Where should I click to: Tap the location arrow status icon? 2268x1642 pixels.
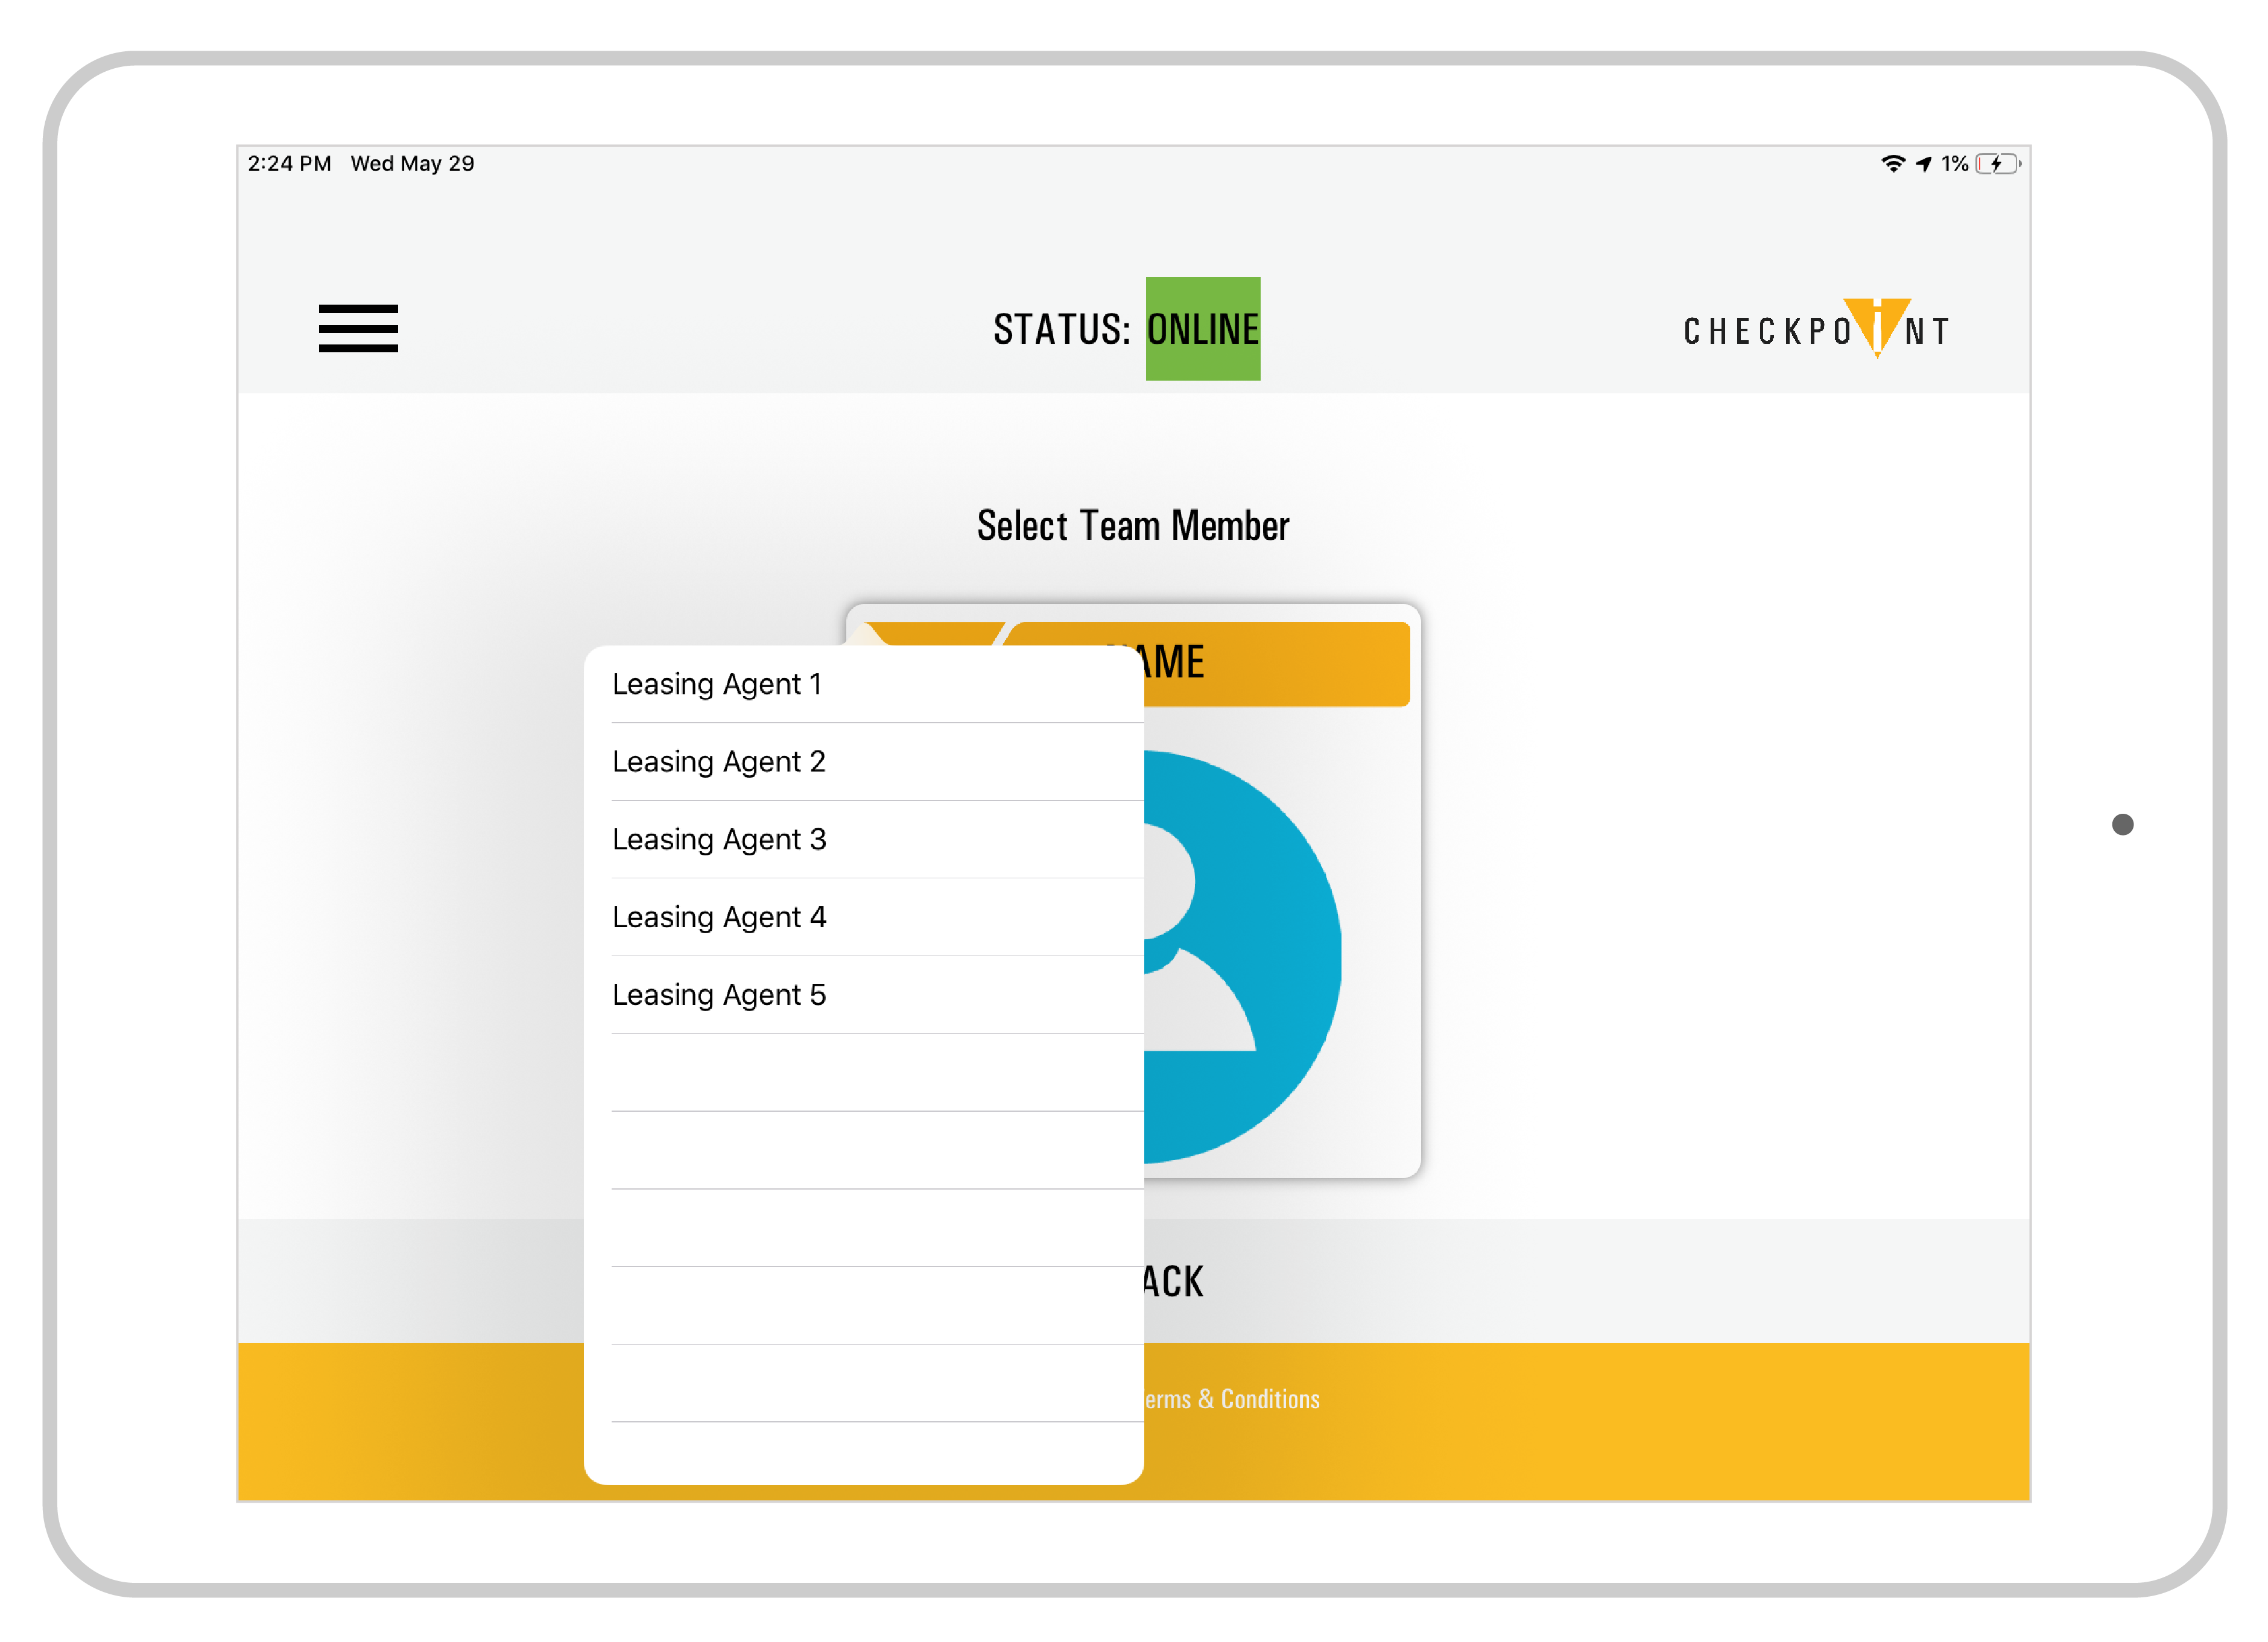(x=1924, y=164)
